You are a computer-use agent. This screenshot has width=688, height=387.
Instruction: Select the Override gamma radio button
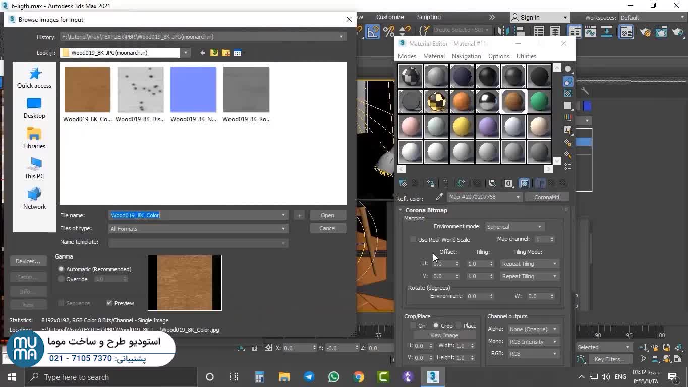click(x=62, y=279)
